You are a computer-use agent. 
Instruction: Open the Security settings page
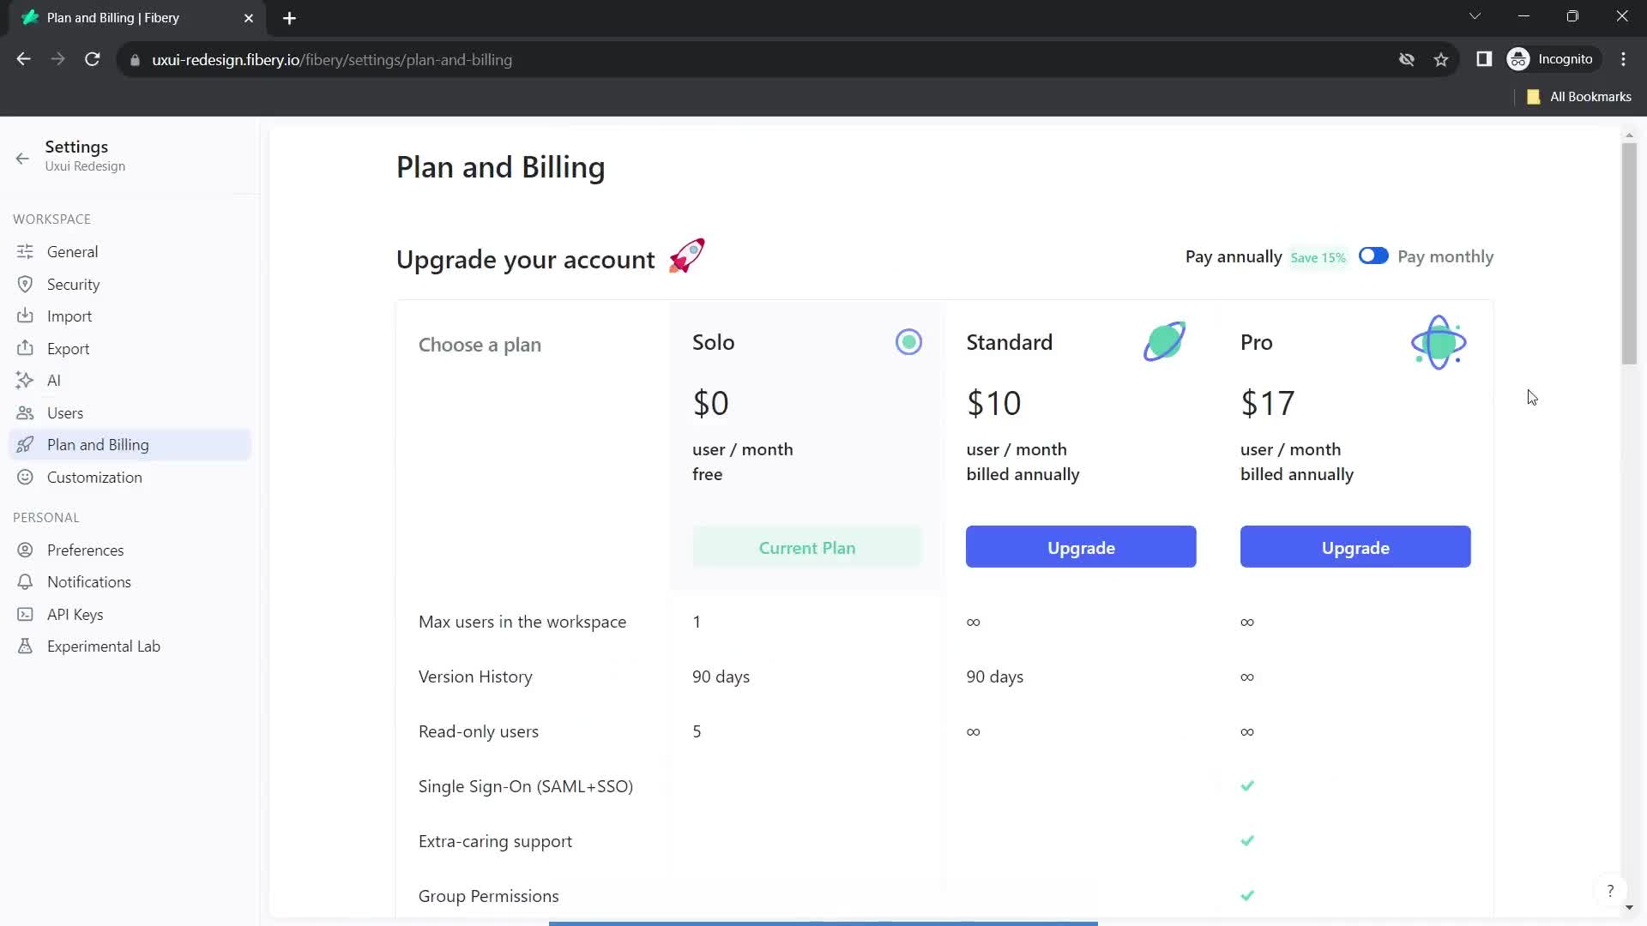click(74, 284)
